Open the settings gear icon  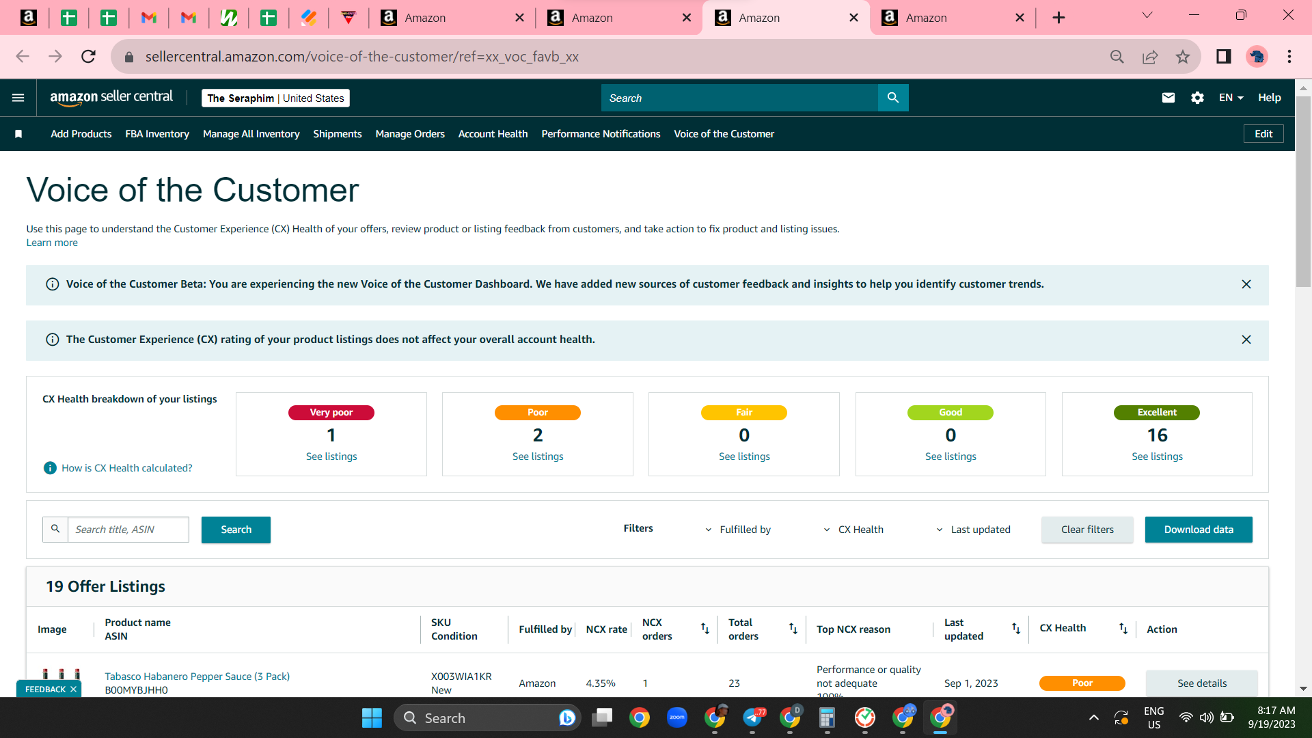(1197, 98)
